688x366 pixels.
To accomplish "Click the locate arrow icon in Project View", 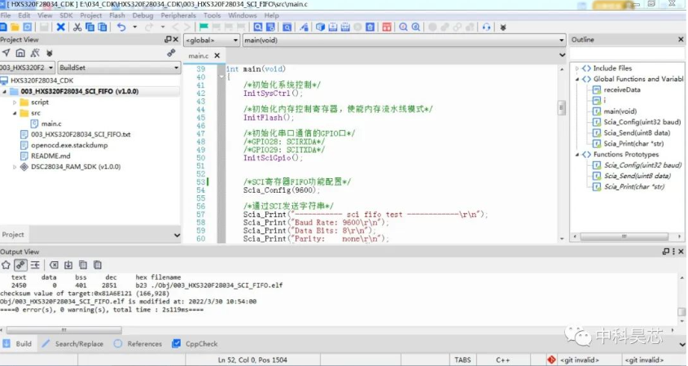I will coord(6,53).
